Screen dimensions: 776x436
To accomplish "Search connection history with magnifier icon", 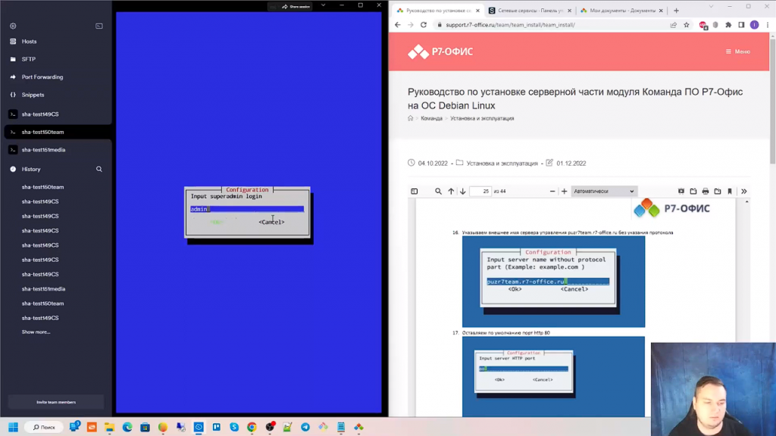I will tap(99, 169).
